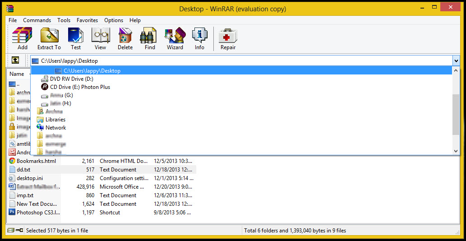Click the drive icon for (H:)
The width and height of the screenshot is (466, 241).
[x=45, y=104]
